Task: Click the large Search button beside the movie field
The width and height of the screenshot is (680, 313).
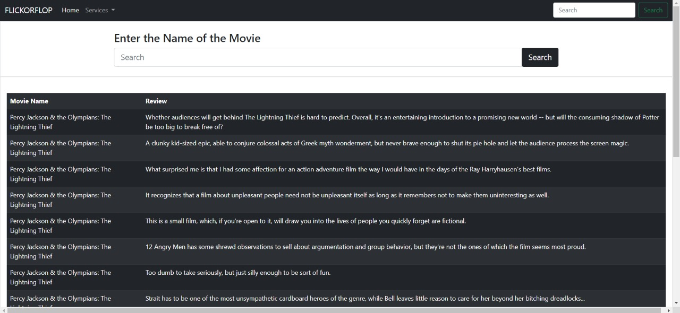Action: point(540,57)
